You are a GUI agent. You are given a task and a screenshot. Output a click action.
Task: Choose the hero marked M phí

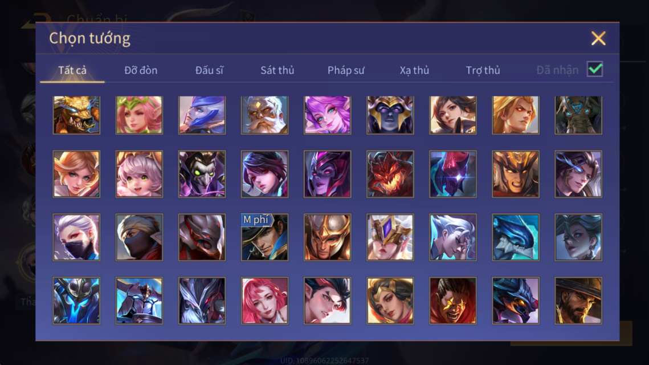264,237
